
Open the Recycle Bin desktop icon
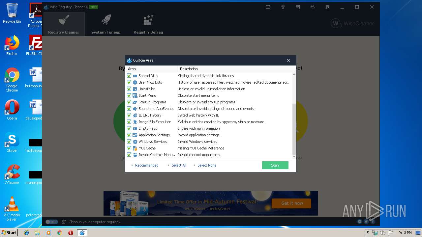coord(12,13)
